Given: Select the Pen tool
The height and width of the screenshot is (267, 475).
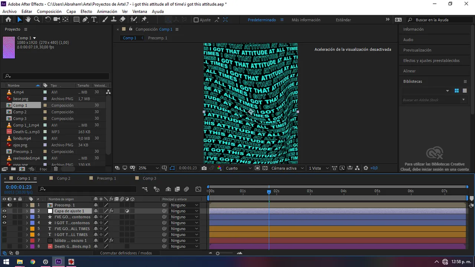Looking at the screenshot, I should click(85, 20).
